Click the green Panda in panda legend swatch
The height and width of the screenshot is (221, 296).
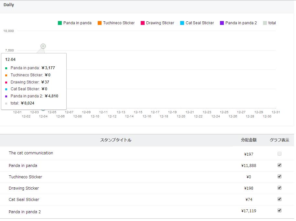click(x=60, y=23)
